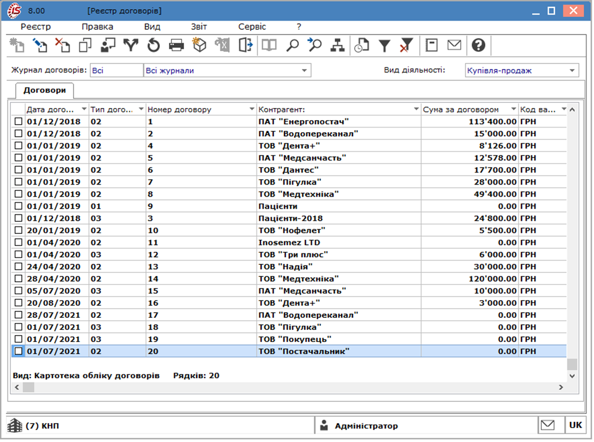Tick checkbox for ТОВ "Дантес" row

(x=18, y=170)
